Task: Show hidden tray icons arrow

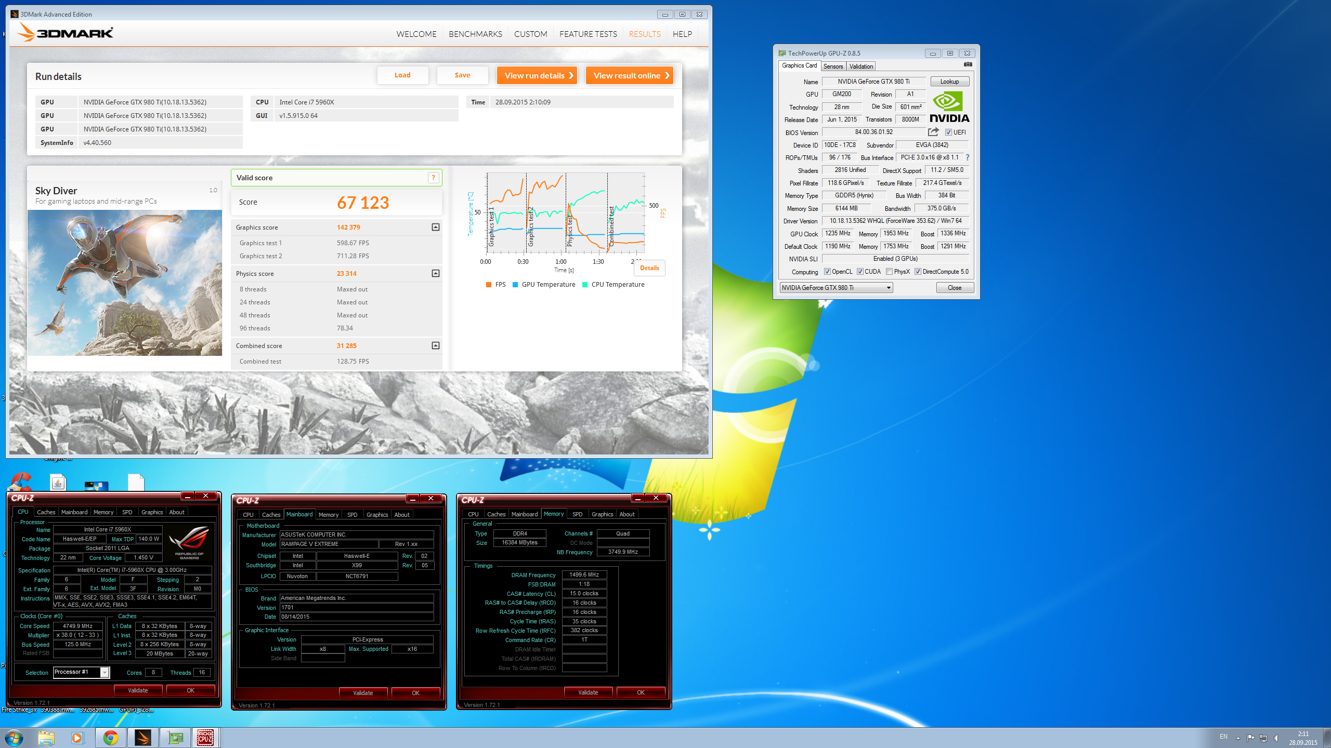Action: point(1238,738)
